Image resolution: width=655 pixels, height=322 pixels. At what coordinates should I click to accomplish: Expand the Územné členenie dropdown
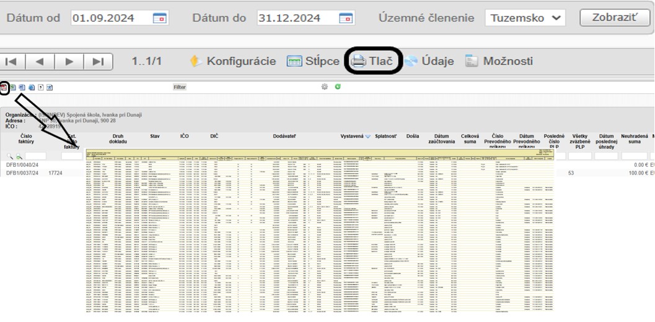(x=525, y=18)
